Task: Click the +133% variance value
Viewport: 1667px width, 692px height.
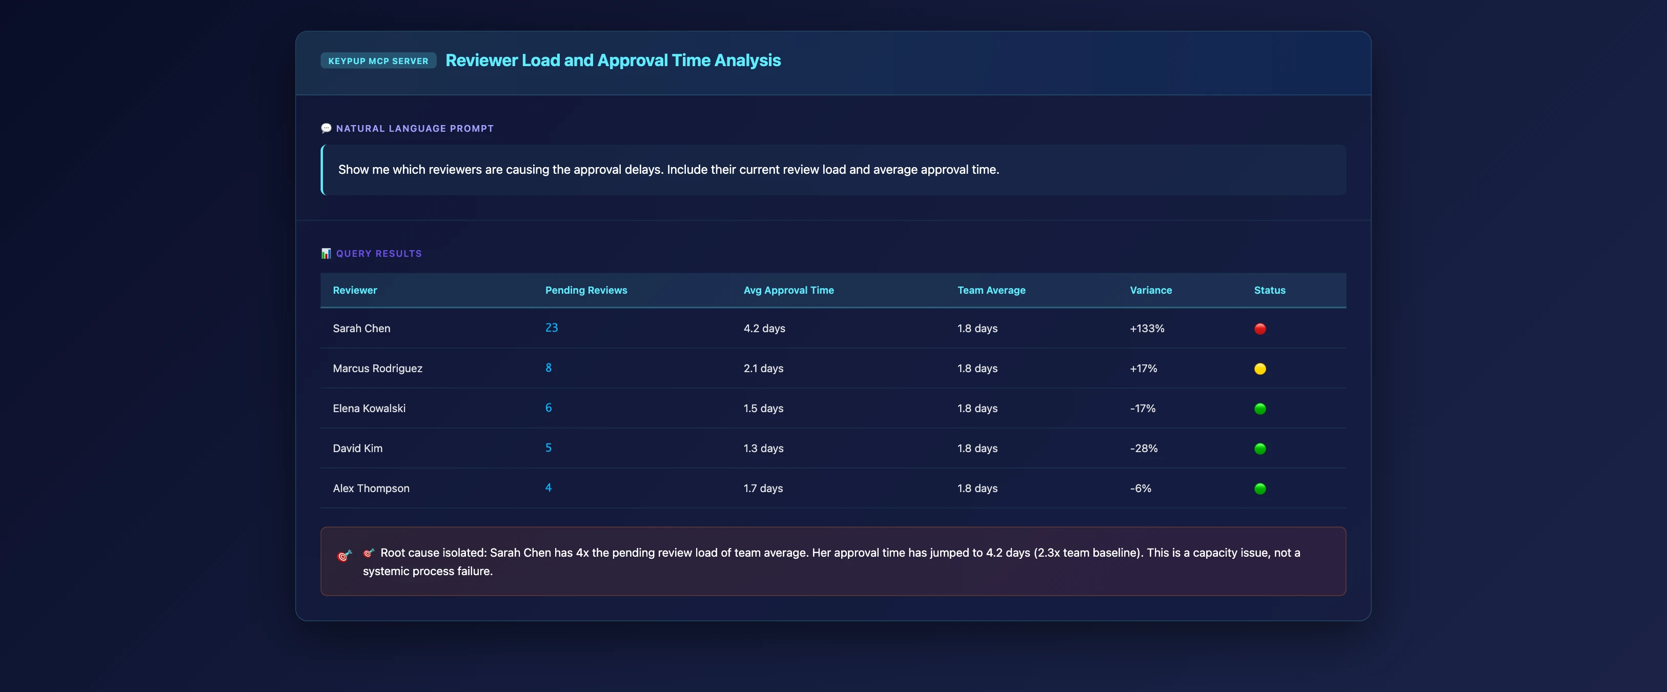Action: [x=1147, y=328]
